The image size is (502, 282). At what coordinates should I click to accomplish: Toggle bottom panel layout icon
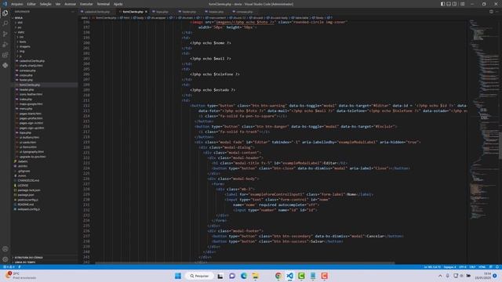449,4
